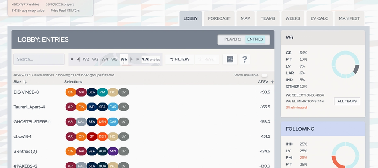The image size is (378, 168).
Task: Open the WEEKS tab
Action: click(293, 18)
